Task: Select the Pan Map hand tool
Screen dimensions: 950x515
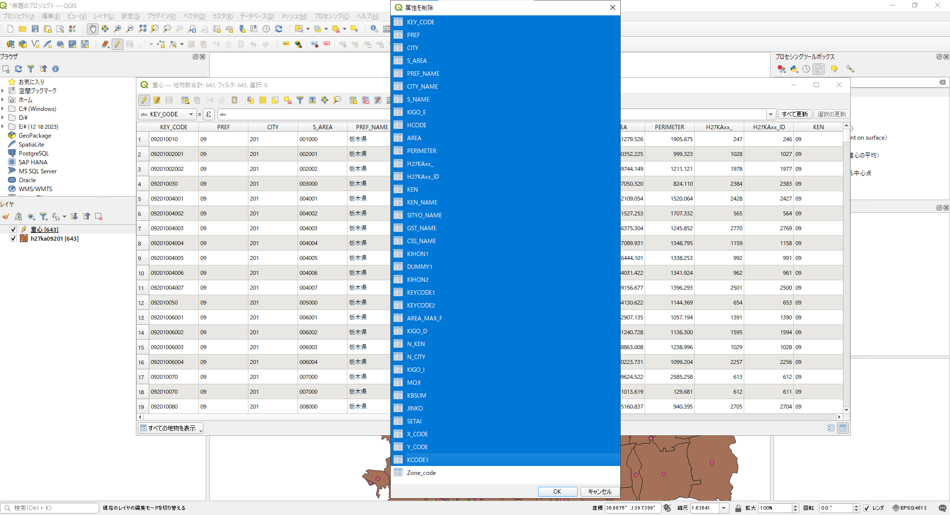Action: [x=93, y=29]
